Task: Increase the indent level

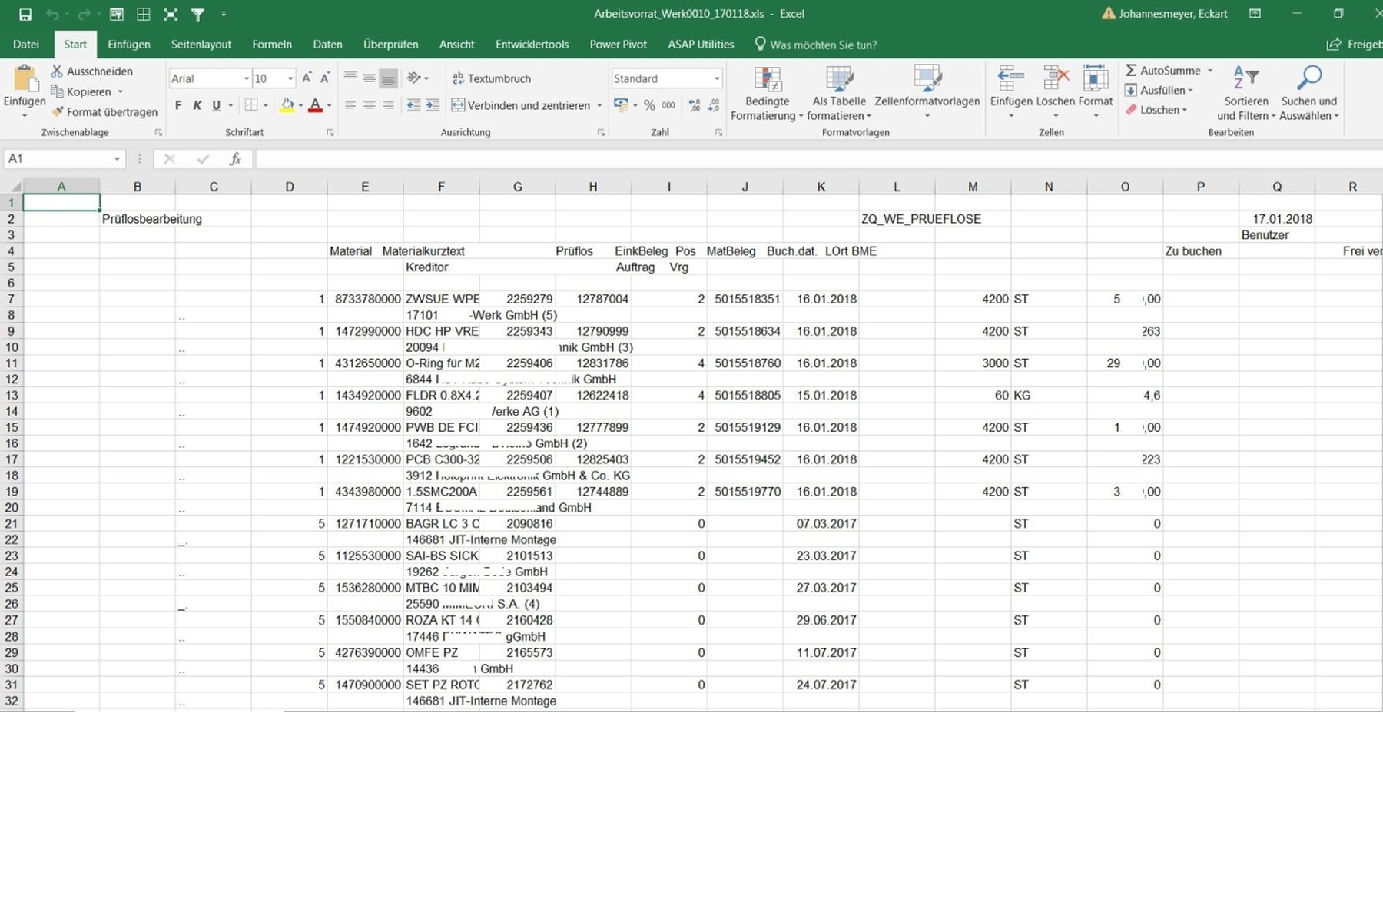Action: point(433,105)
